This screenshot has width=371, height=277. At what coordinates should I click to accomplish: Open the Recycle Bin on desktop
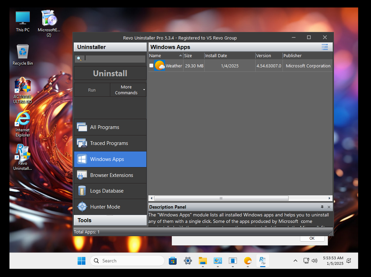point(23,55)
